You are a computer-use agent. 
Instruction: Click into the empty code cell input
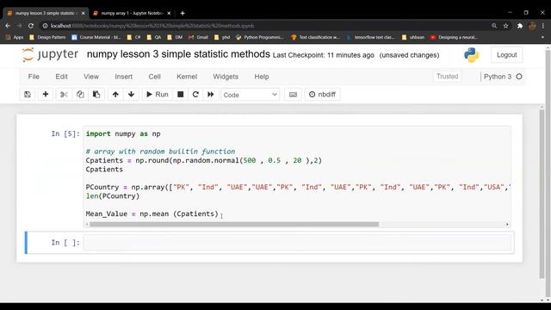point(297,243)
